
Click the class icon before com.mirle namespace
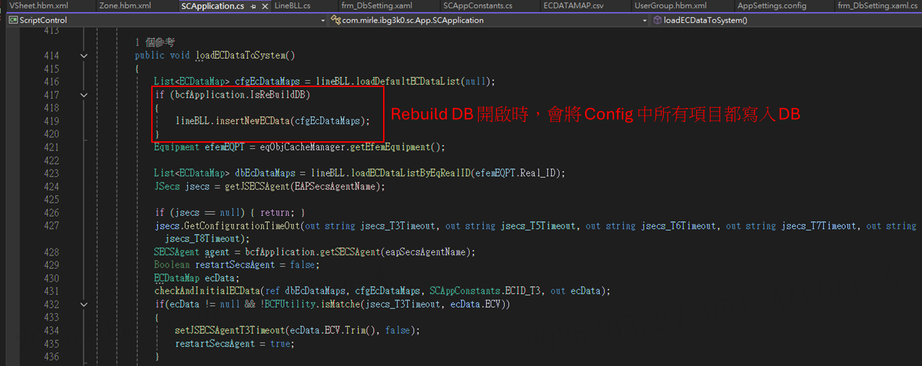[336, 20]
